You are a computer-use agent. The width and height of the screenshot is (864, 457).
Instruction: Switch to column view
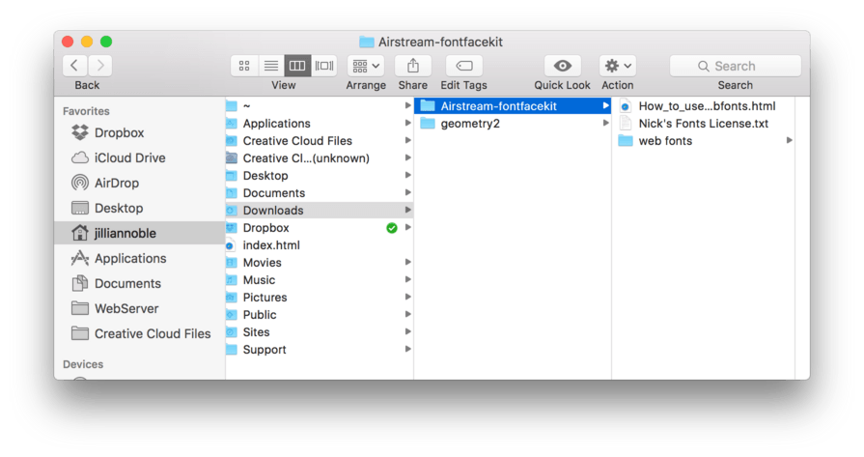coord(297,66)
